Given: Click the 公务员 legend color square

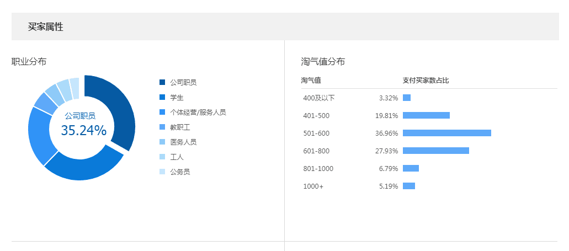Looking at the screenshot, I should click(x=162, y=172).
